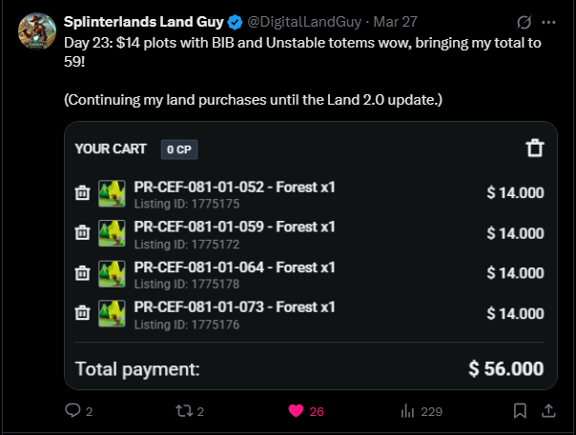
Task: Click the Splinterlands Land Guy name link
Action: pos(144,22)
